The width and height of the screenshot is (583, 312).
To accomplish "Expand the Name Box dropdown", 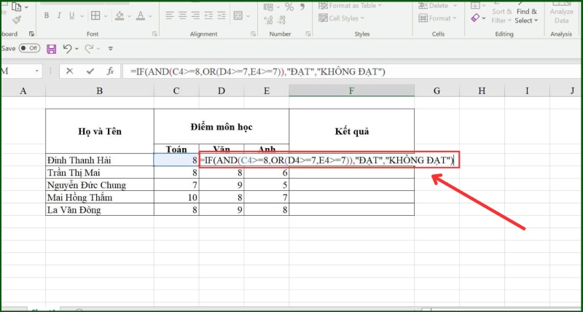I will (x=37, y=71).
